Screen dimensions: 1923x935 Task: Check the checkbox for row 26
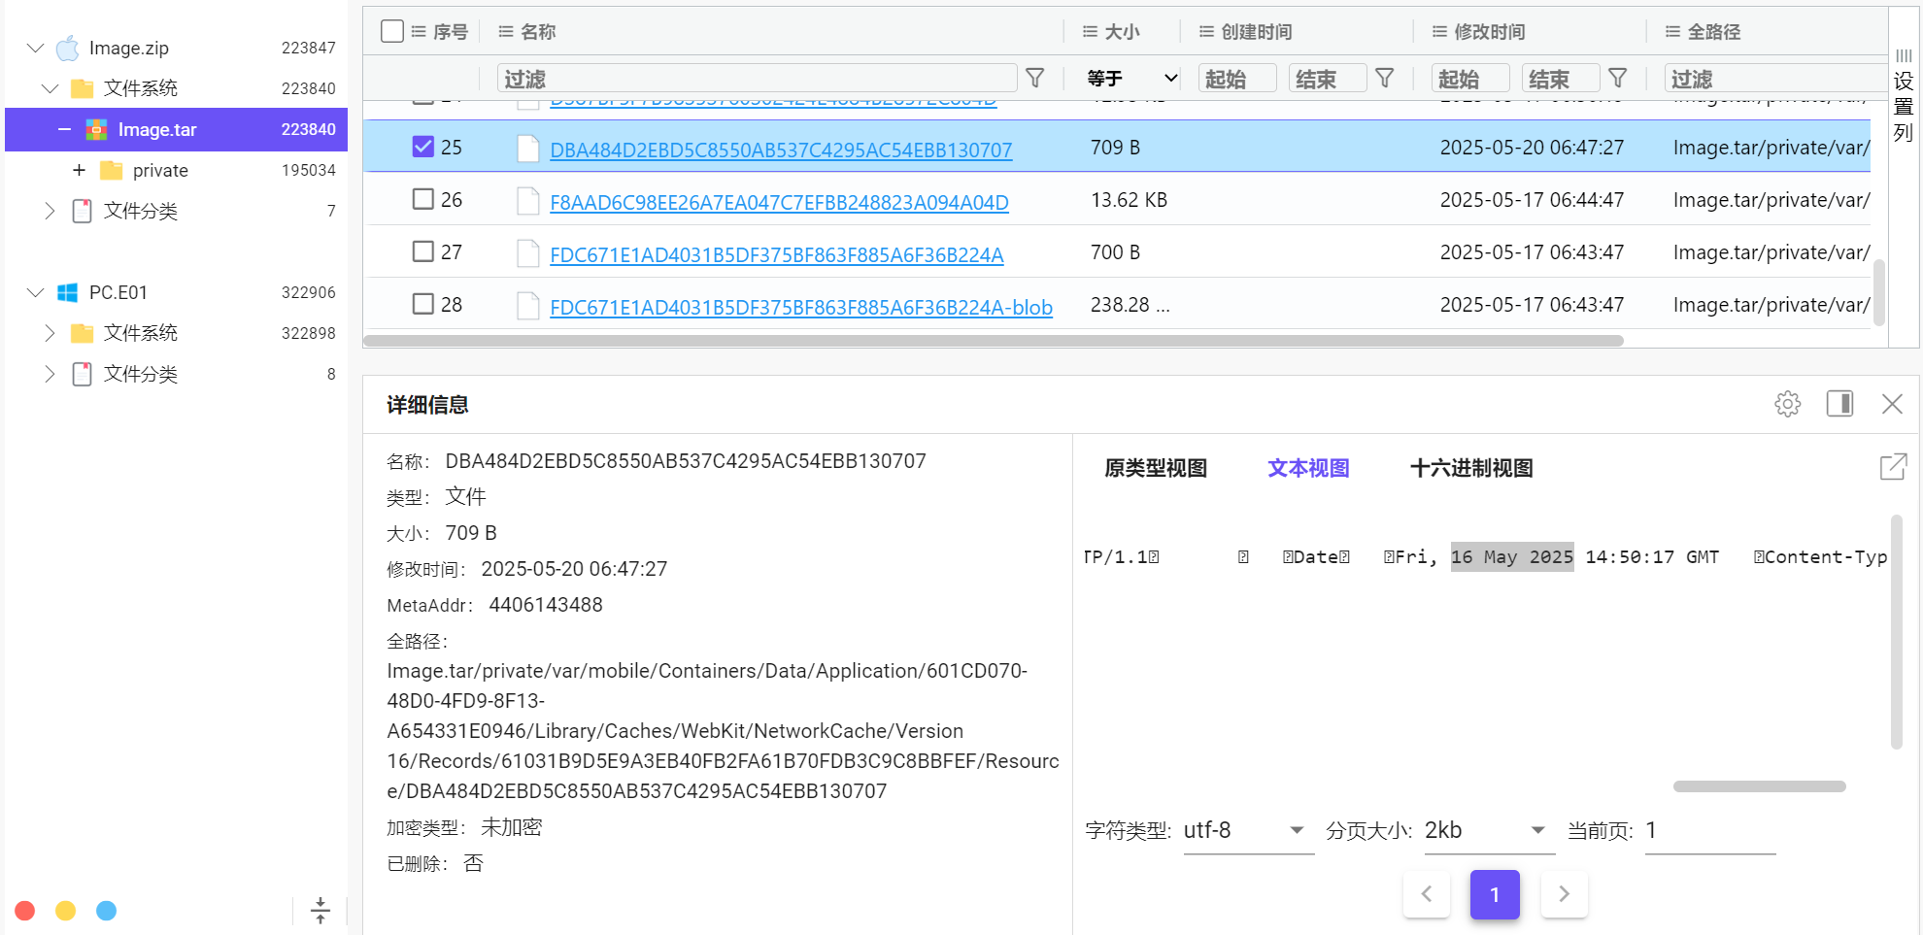tap(423, 199)
